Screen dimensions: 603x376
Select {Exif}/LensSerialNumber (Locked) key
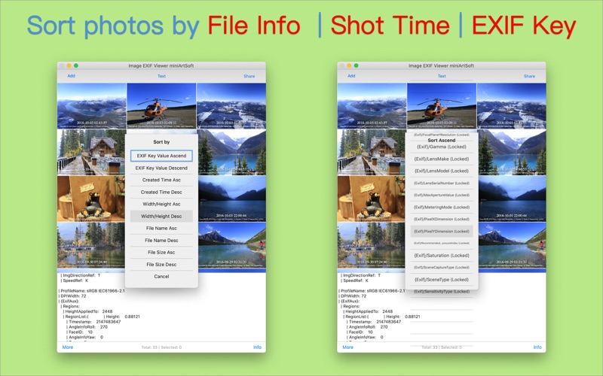[442, 183]
